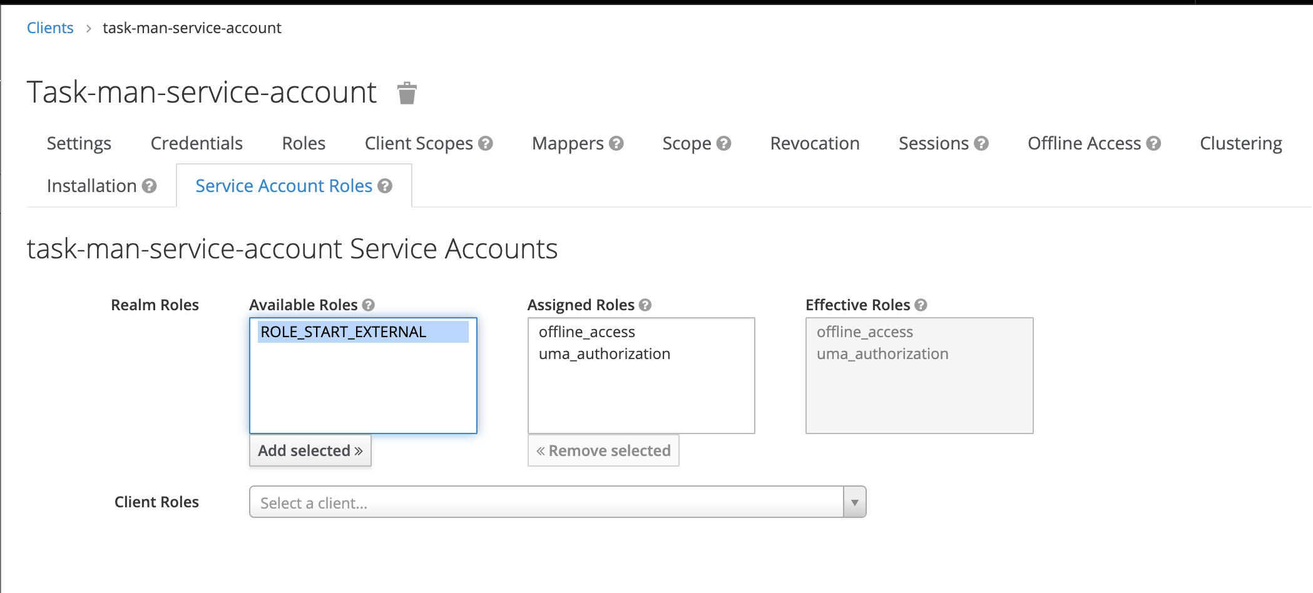This screenshot has height=593, width=1313.
Task: Click help icon next to Offline Access
Action: [x=1153, y=143]
